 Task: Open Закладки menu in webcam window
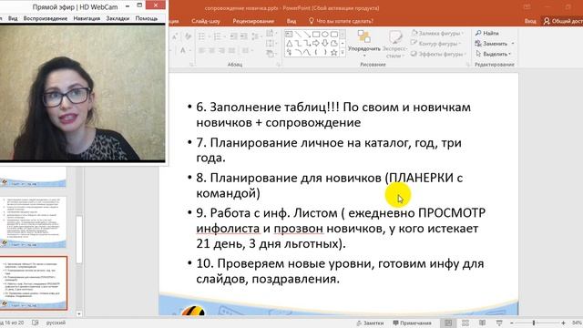pyautogui.click(x=118, y=18)
